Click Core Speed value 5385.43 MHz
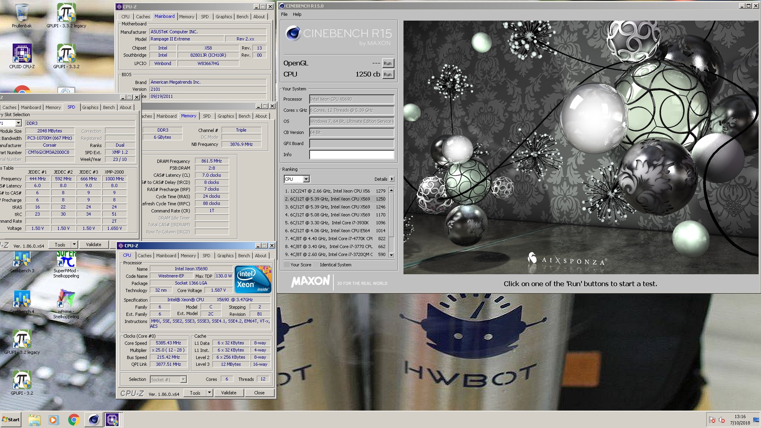The width and height of the screenshot is (761, 428). tap(168, 343)
